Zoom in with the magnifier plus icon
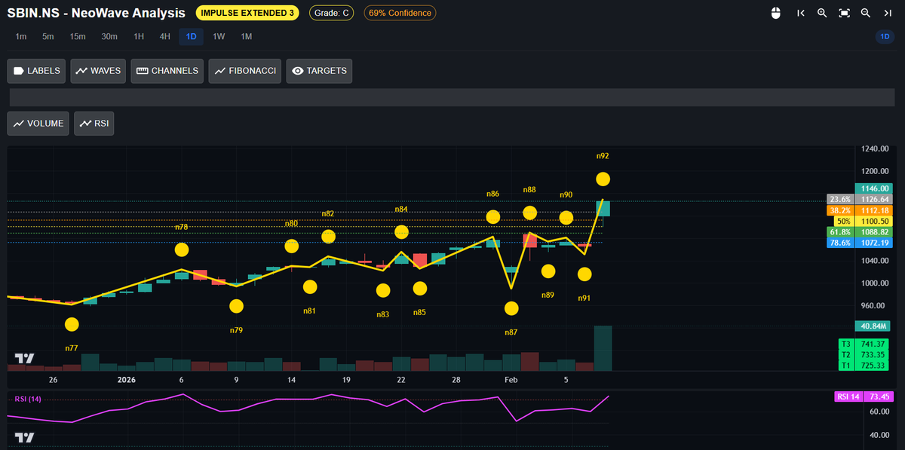The height and width of the screenshot is (450, 905). click(x=822, y=13)
